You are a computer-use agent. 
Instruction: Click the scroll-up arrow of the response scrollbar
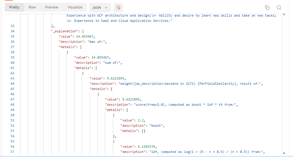pyautogui.click(x=284, y=14)
